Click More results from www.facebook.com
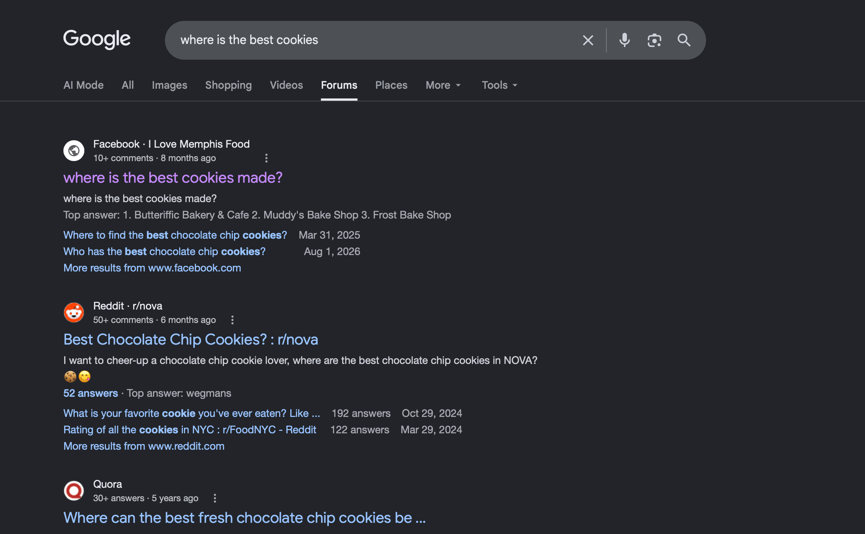The image size is (865, 534). (x=152, y=268)
